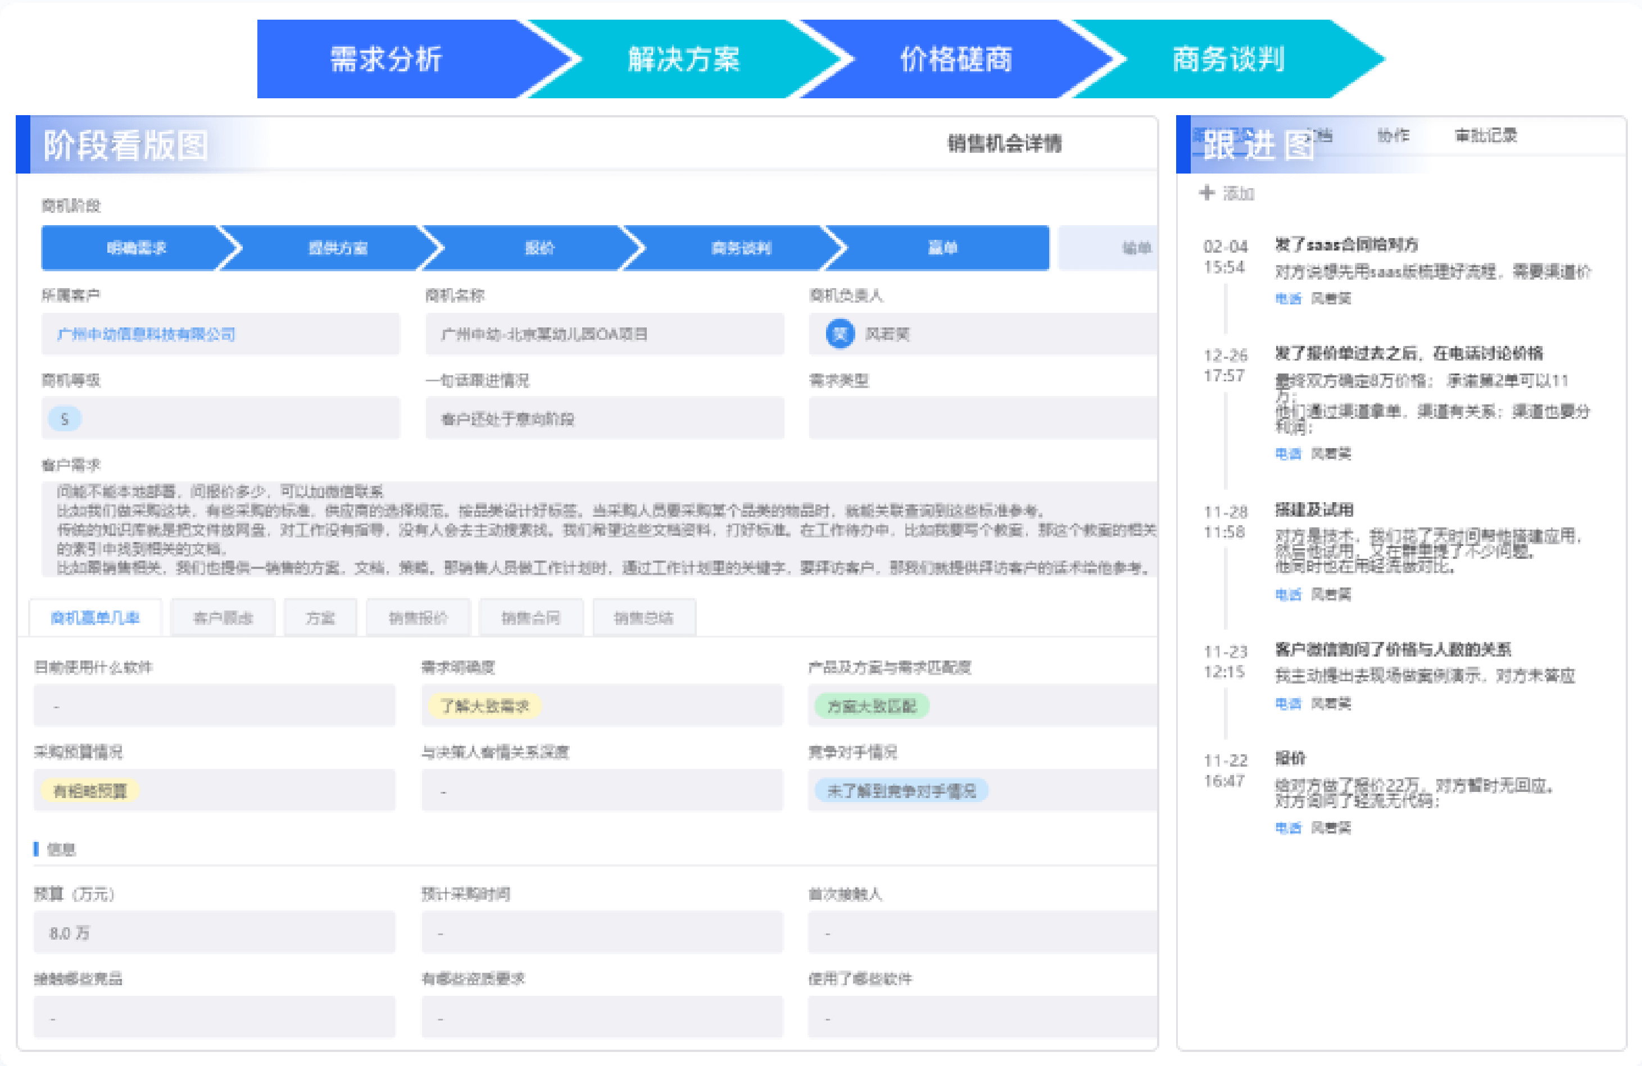Image resolution: width=1642 pixels, height=1066 pixels.
Task: Click the 一句话跟进情况 field 客户还处于意向阶段
Action: pyautogui.click(x=604, y=418)
